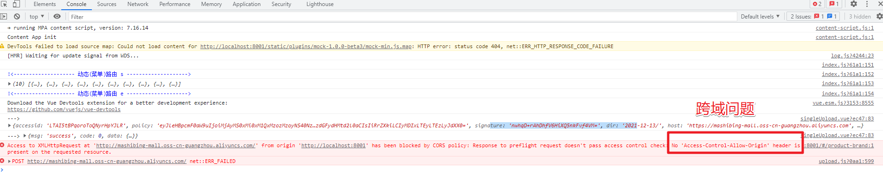
Task: Click the issues badge showing 1 in tab bar
Action: coord(834,4)
